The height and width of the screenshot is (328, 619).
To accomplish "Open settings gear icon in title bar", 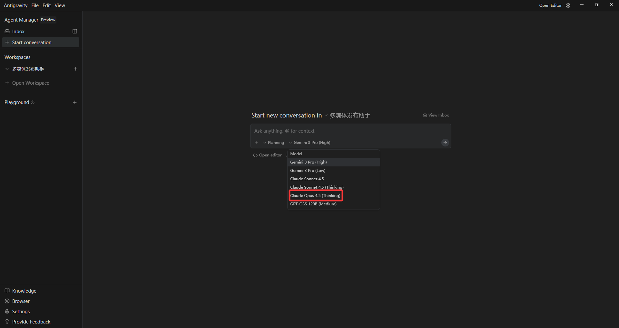I will point(568,5).
